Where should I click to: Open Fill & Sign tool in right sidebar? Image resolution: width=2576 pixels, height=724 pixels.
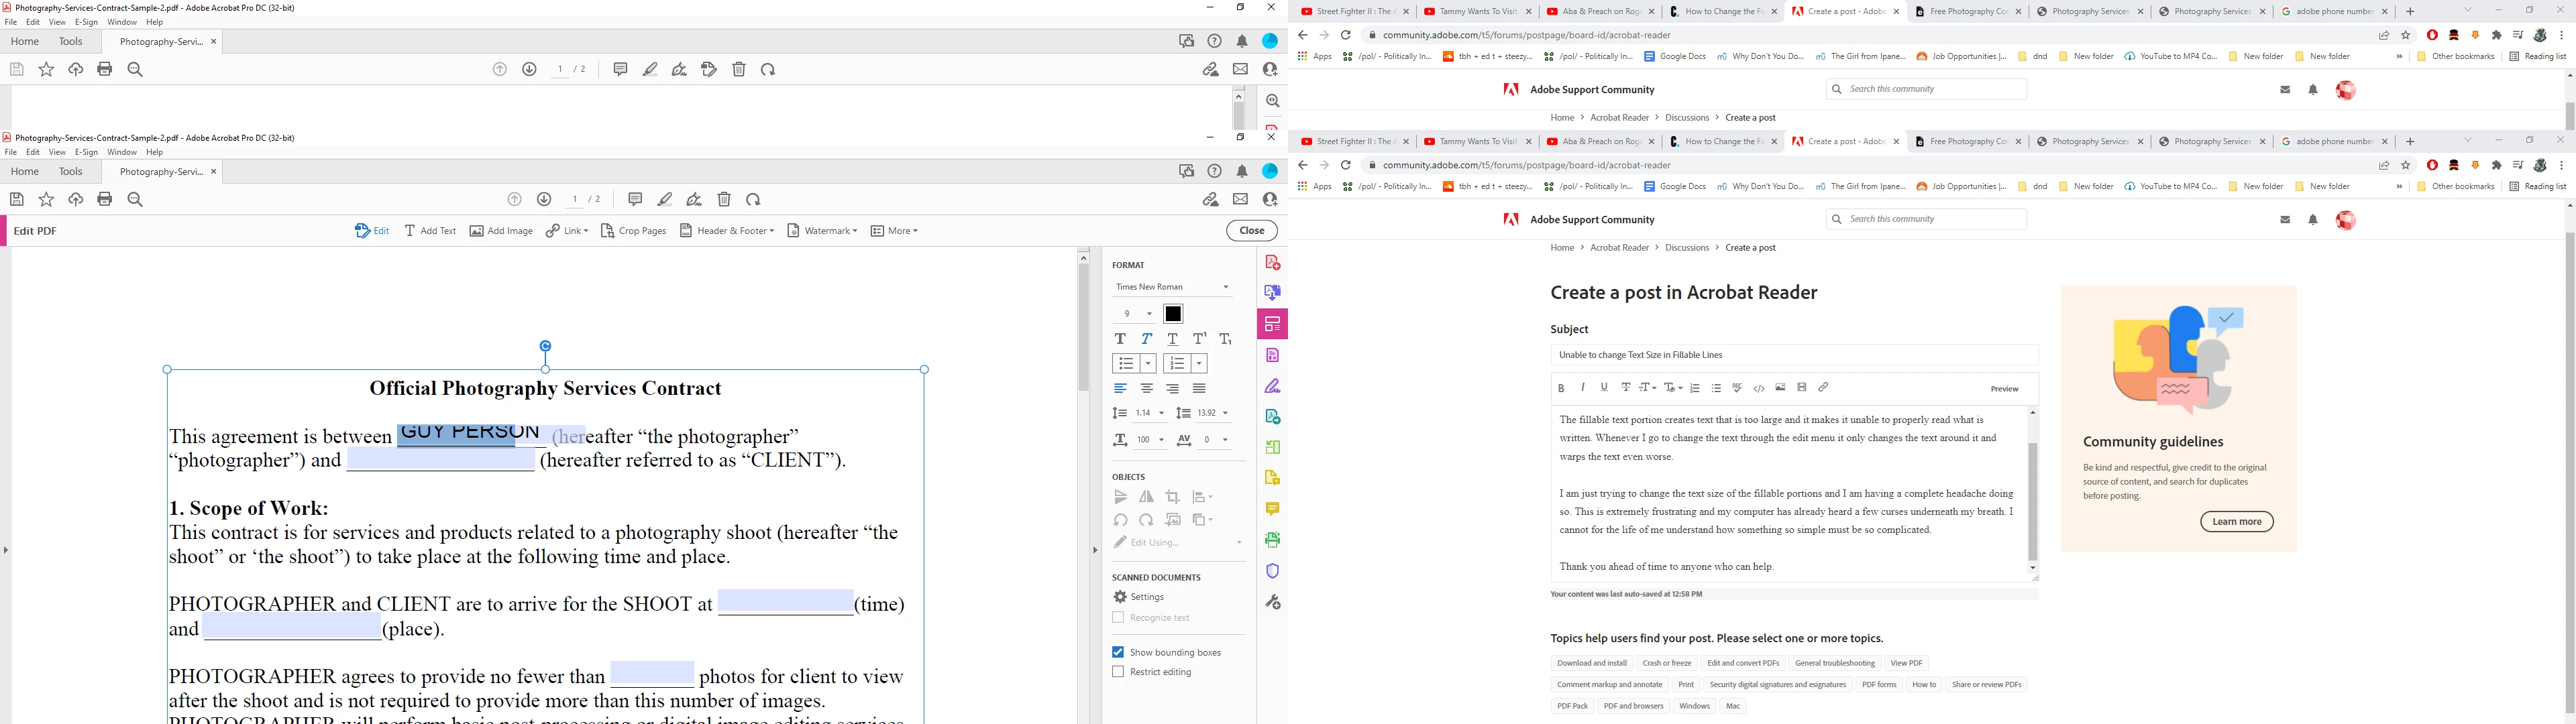tap(1272, 386)
